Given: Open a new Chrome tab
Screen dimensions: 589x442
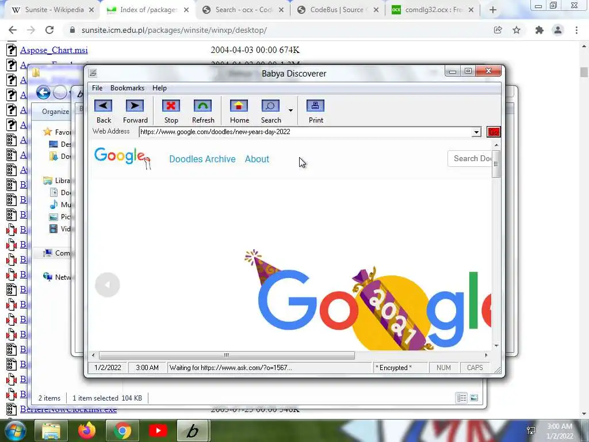Looking at the screenshot, I should [493, 10].
